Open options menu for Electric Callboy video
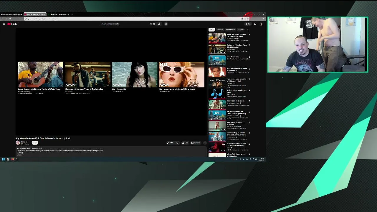This screenshot has height=212, width=377. 249,133
